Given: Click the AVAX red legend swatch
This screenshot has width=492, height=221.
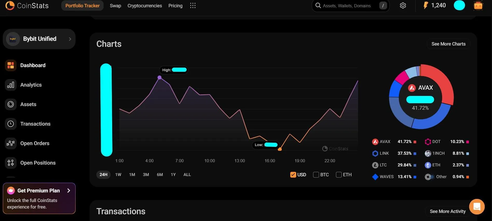Looking at the screenshot, I should (x=415, y=142).
